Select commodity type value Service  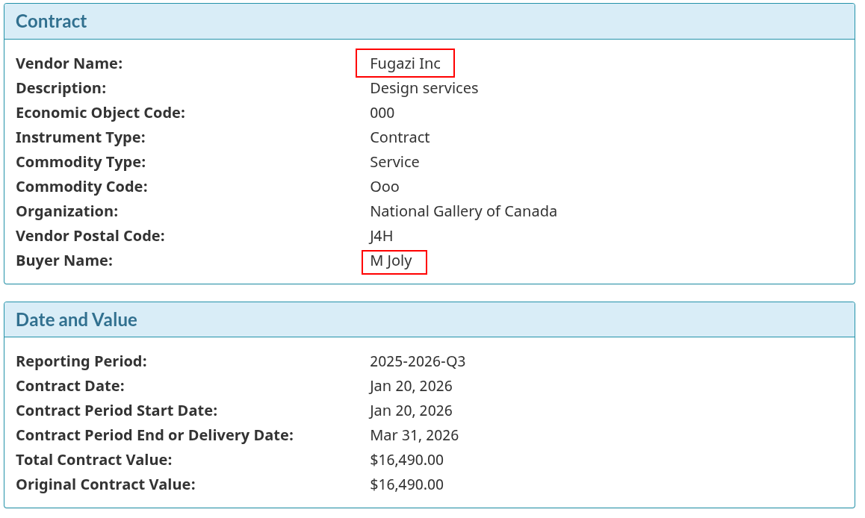pyautogui.click(x=394, y=163)
